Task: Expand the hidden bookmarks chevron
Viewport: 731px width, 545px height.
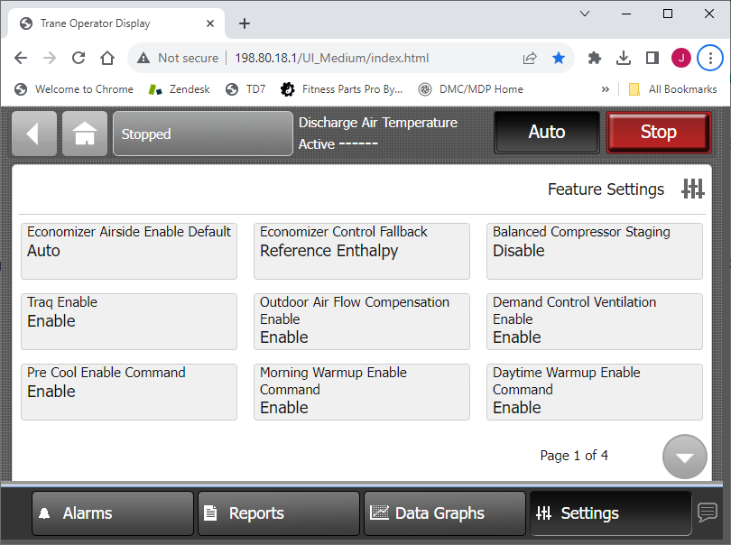Action: pyautogui.click(x=606, y=89)
